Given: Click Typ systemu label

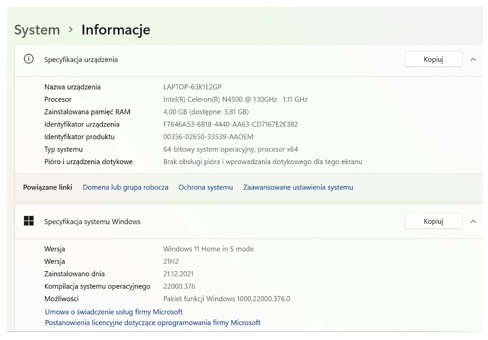Looking at the screenshot, I should coord(64,149).
